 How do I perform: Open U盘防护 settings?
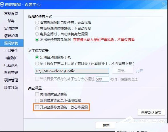(x=11, y=58)
